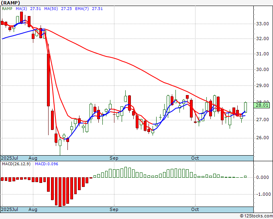Click the 26.00 price axis label

263,138
